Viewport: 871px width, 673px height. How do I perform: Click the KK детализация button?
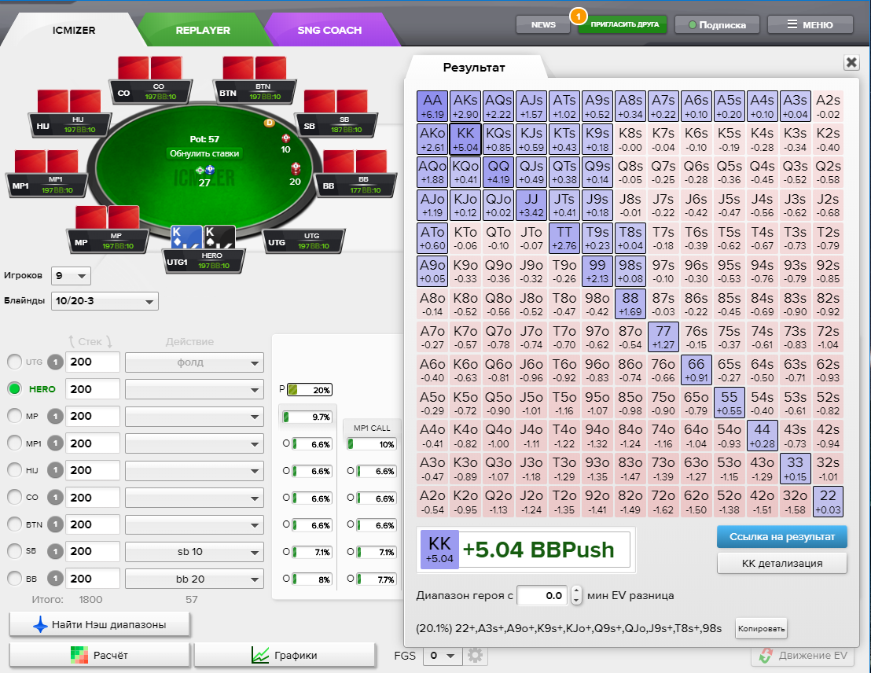[x=781, y=563]
